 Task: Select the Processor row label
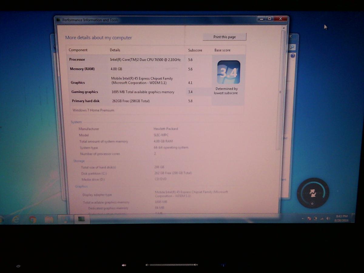pyautogui.click(x=77, y=59)
